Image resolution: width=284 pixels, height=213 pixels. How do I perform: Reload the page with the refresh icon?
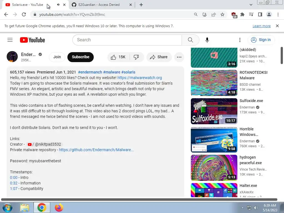pyautogui.click(x=24, y=14)
